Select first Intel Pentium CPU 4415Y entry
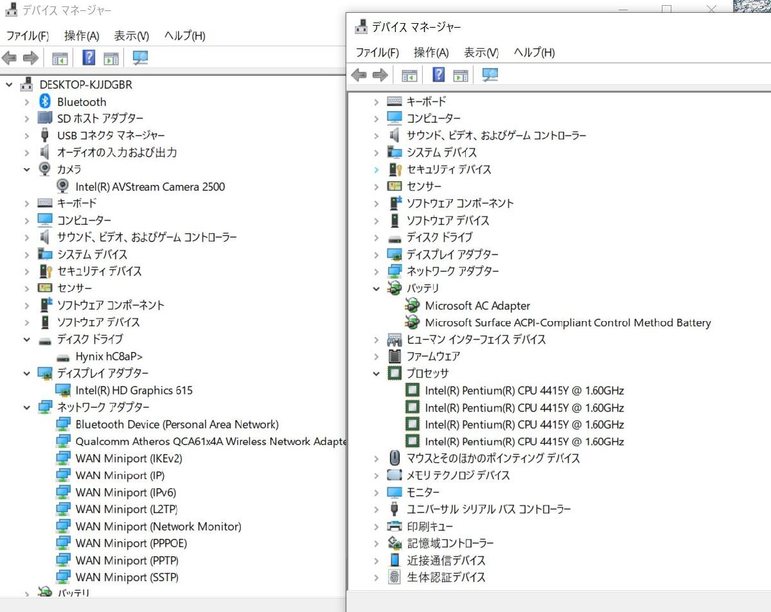The image size is (771, 612). pyautogui.click(x=524, y=390)
